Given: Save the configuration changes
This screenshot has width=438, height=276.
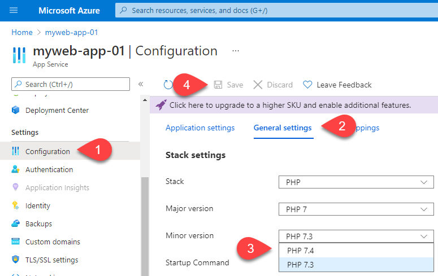Looking at the screenshot, I should [x=228, y=85].
